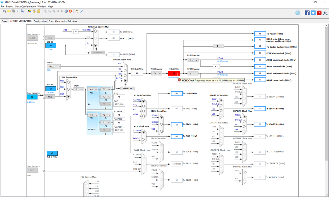The image size is (329, 197).
Task: Open the Help menu
Action: coord(50,7)
